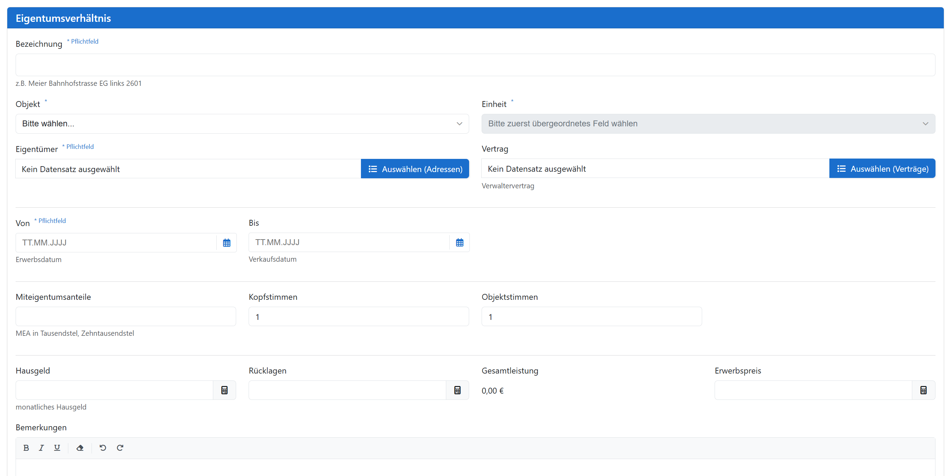
Task: Click the redo icon in the editor
Action: [x=120, y=448]
